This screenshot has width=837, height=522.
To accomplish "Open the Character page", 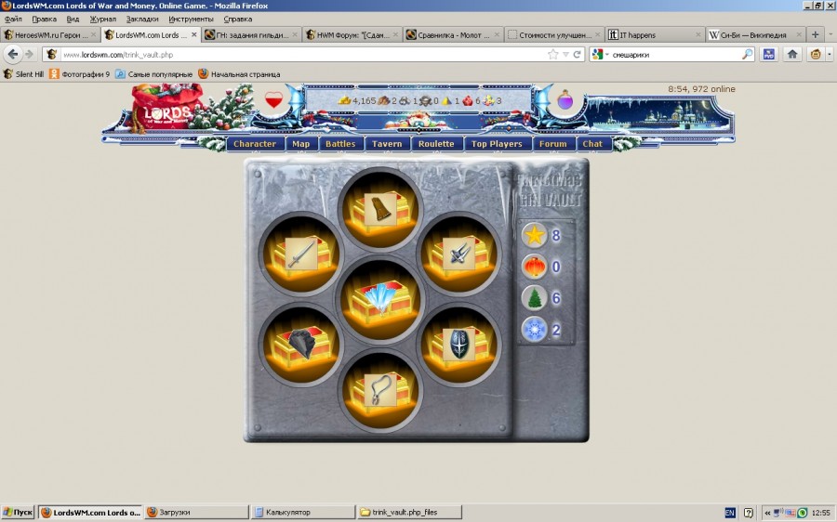I will [255, 144].
